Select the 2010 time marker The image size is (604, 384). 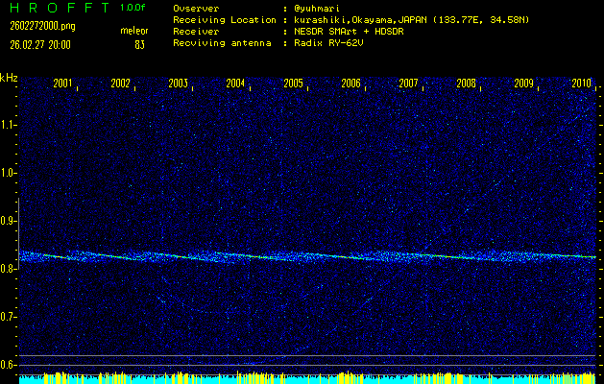tap(580, 84)
